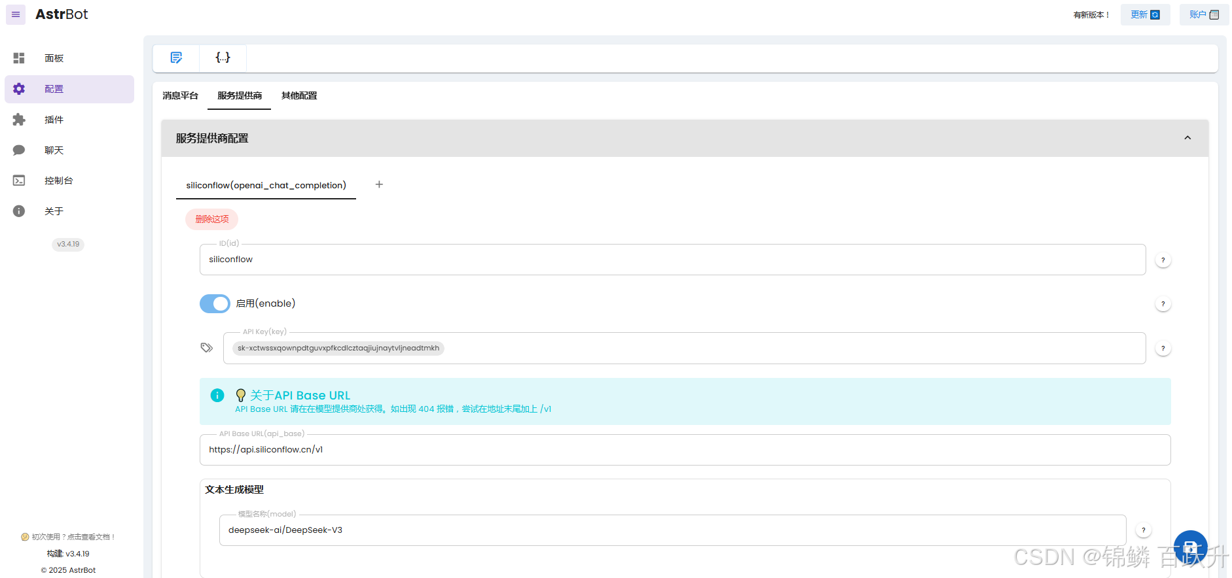This screenshot has width=1232, height=578.
Task: Click the © 2025 AstrBot footer text
Action: pos(68,570)
